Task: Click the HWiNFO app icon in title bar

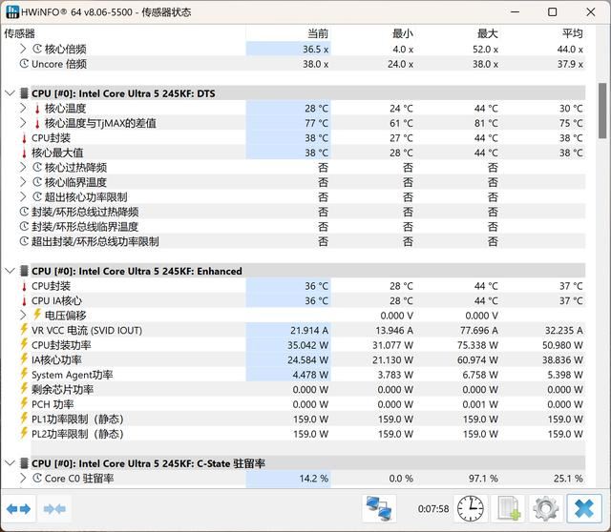Action: click(x=12, y=11)
